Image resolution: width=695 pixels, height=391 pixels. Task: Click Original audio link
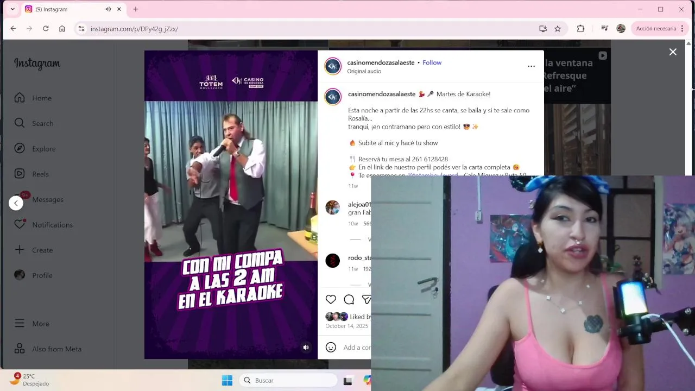point(364,71)
